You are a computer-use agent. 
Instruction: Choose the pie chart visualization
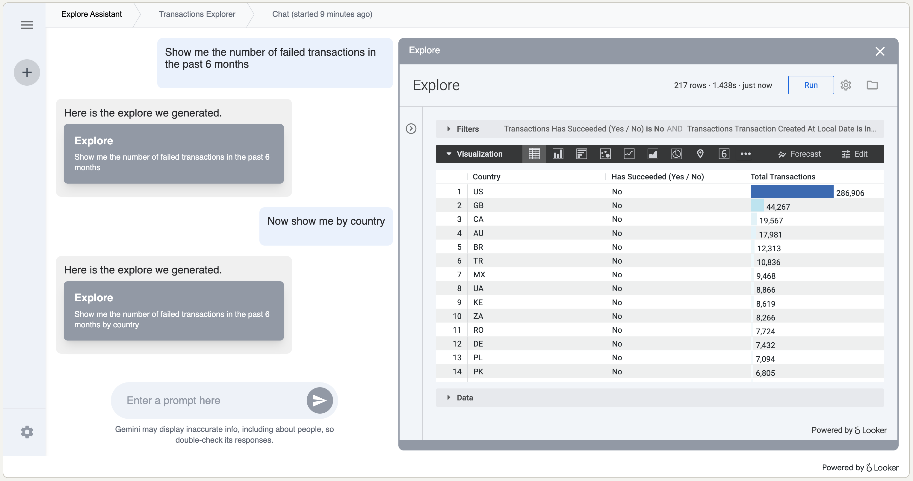pos(676,154)
